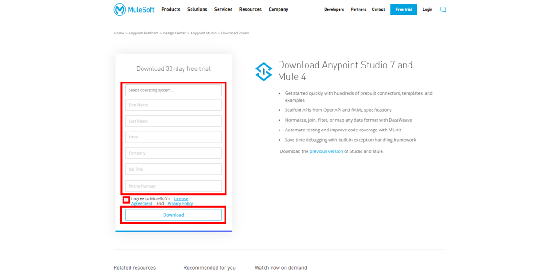559x273 pixels.
Task: Click the Download 30-day free trial heading
Action: pyautogui.click(x=173, y=68)
